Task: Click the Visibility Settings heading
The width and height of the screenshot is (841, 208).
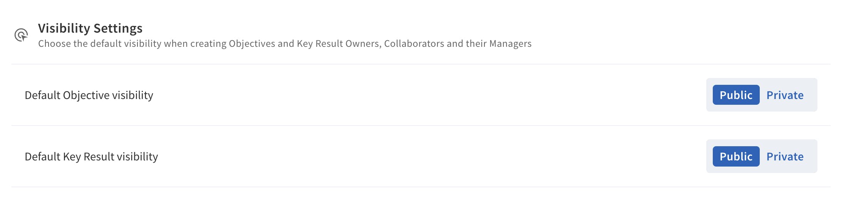Action: [90, 28]
